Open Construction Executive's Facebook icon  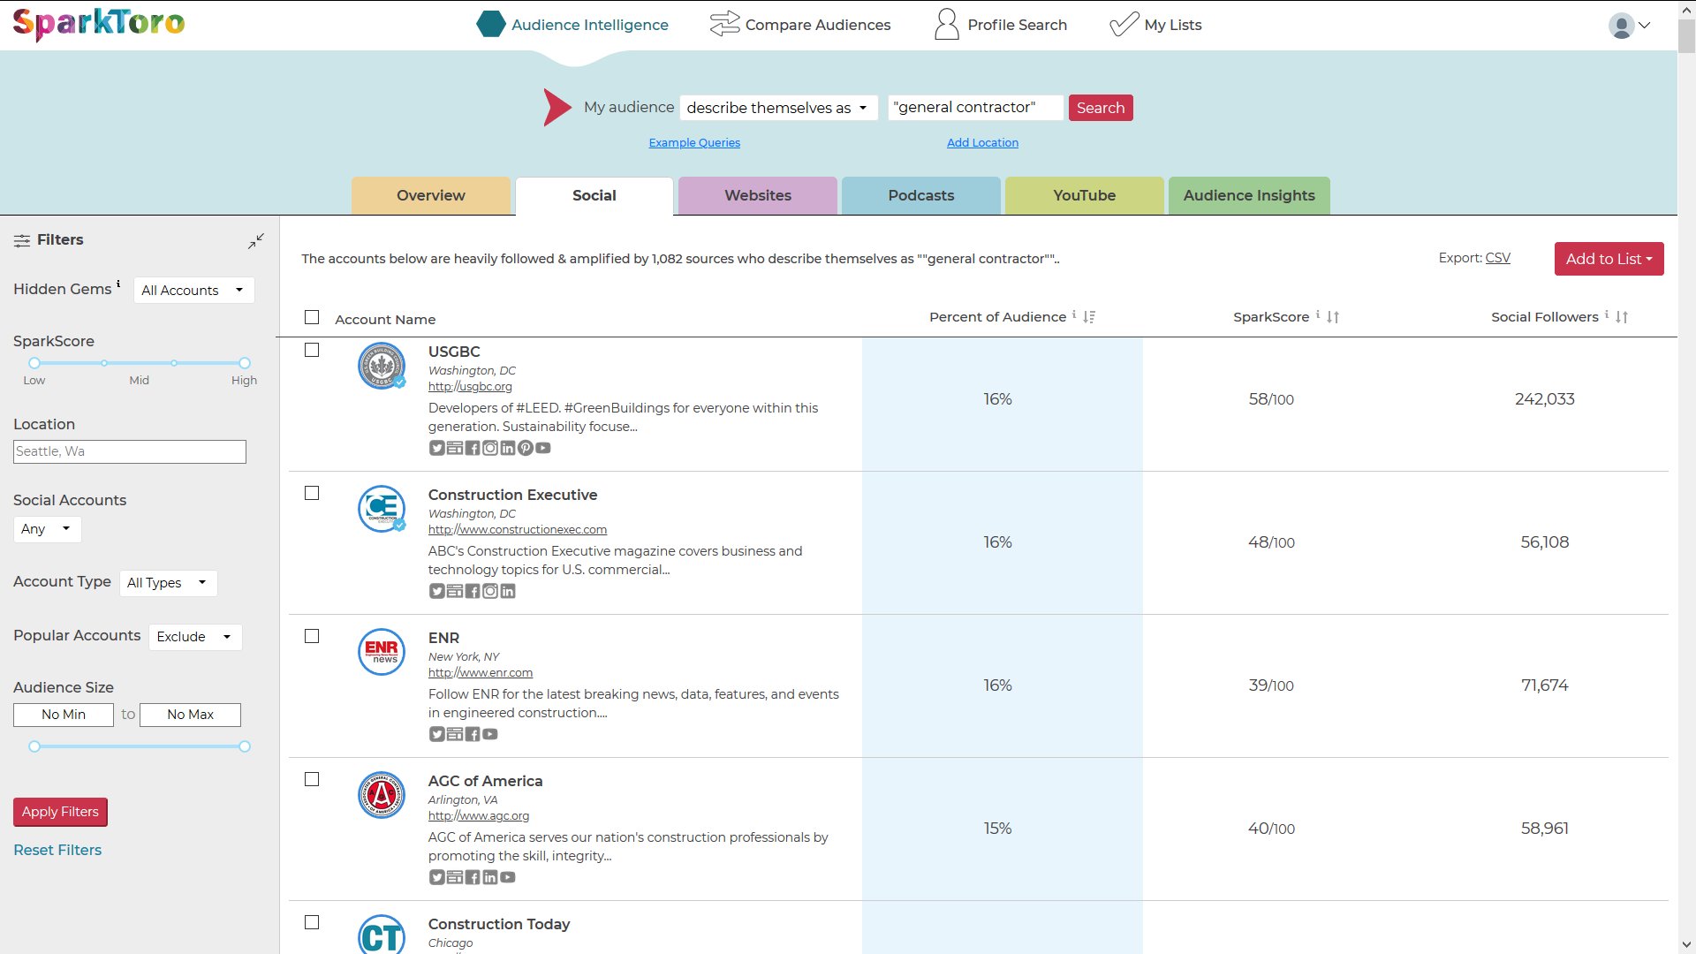(x=472, y=591)
